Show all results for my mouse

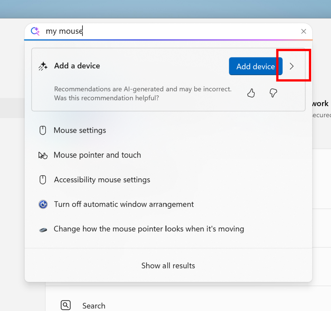[x=168, y=265]
